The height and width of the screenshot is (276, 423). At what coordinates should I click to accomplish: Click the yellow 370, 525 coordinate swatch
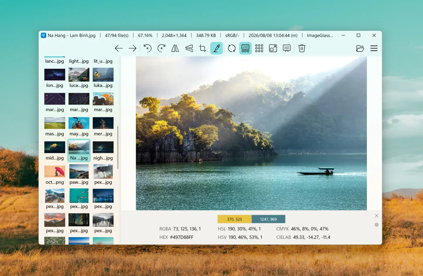point(234,219)
